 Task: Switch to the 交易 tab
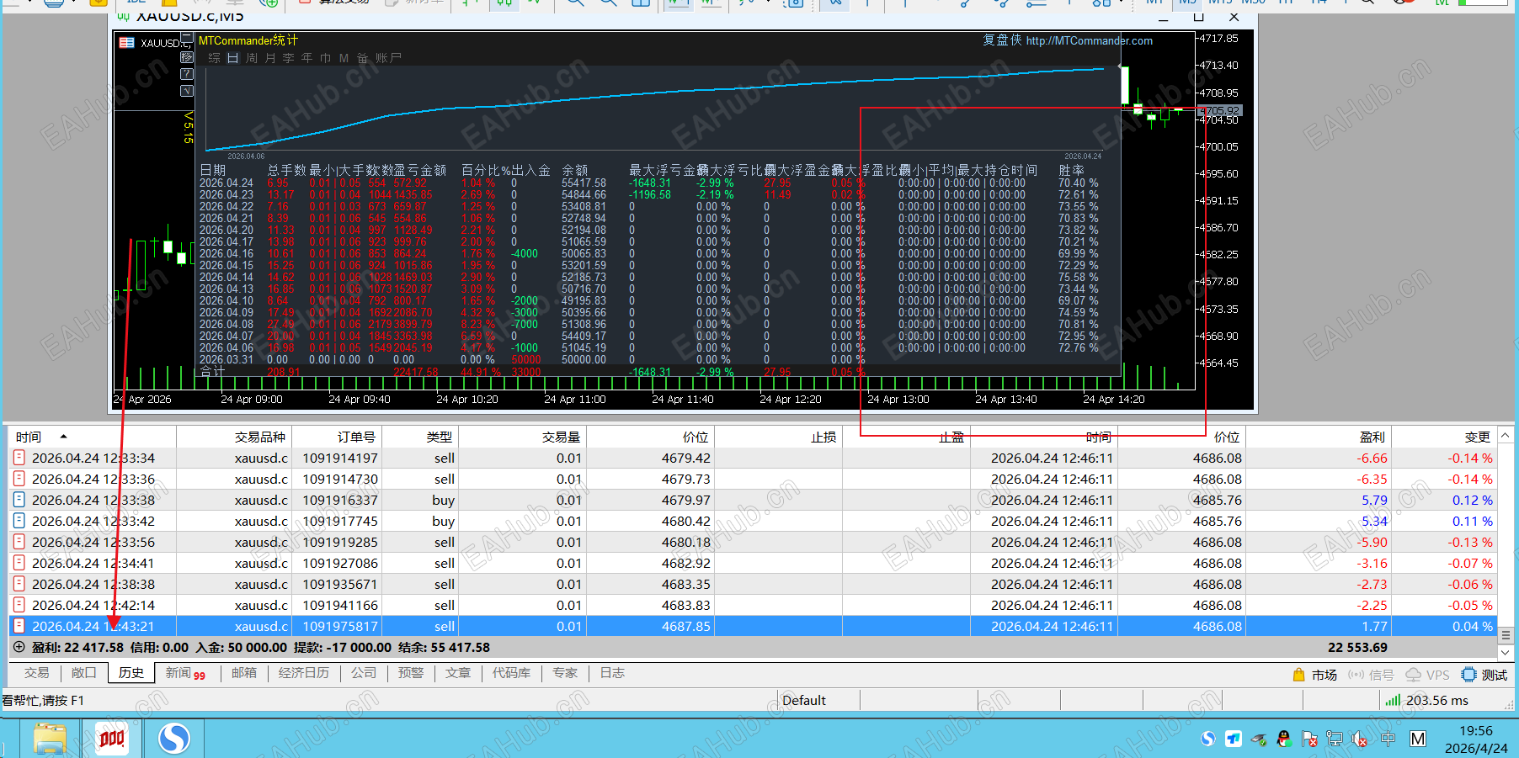(36, 673)
